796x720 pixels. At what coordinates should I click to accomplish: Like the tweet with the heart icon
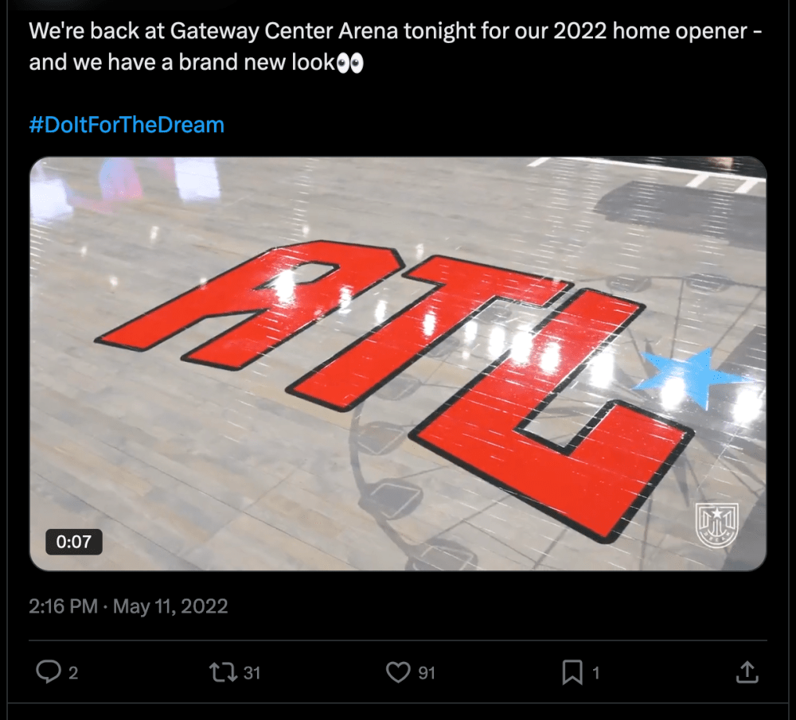point(398,672)
